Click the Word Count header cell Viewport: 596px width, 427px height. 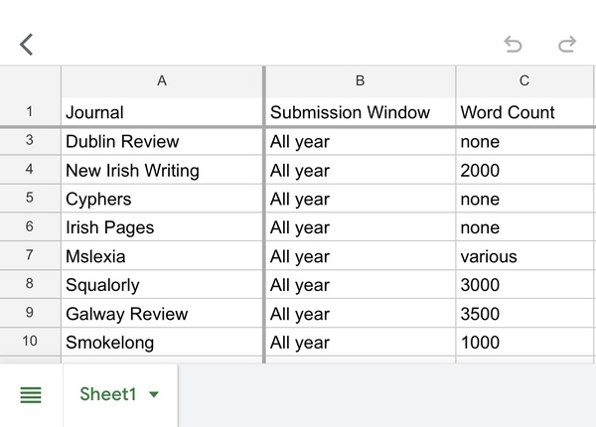(524, 112)
